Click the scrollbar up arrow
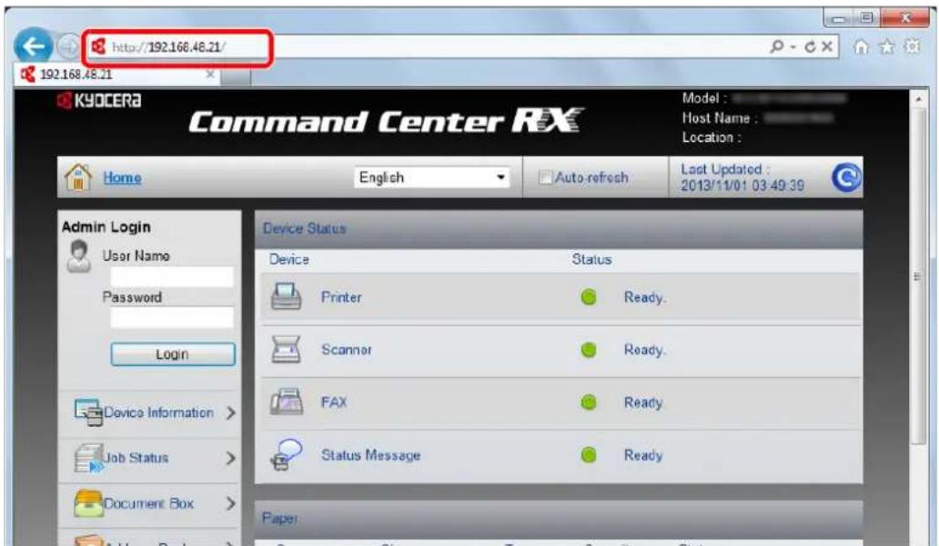 (918, 99)
